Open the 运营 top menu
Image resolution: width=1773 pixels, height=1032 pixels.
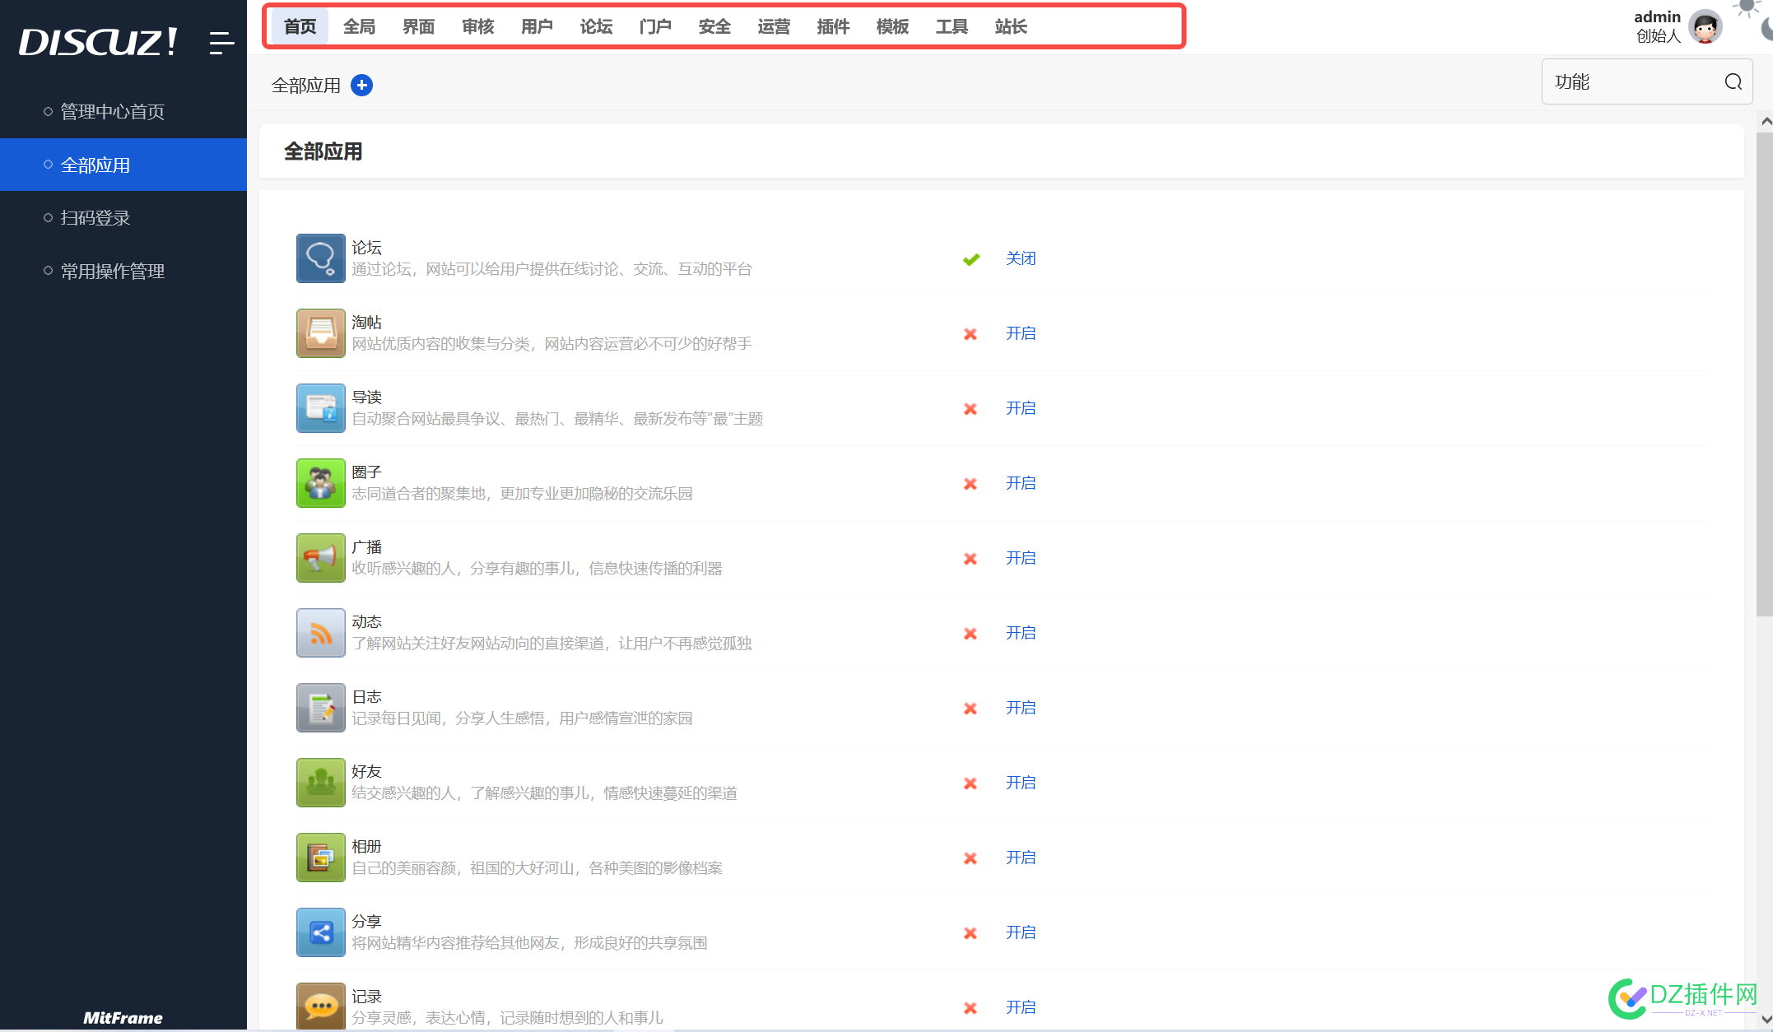point(775,26)
